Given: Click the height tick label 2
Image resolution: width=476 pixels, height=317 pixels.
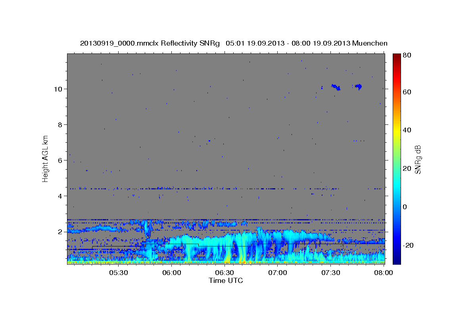Looking at the screenshot, I should [x=60, y=231].
